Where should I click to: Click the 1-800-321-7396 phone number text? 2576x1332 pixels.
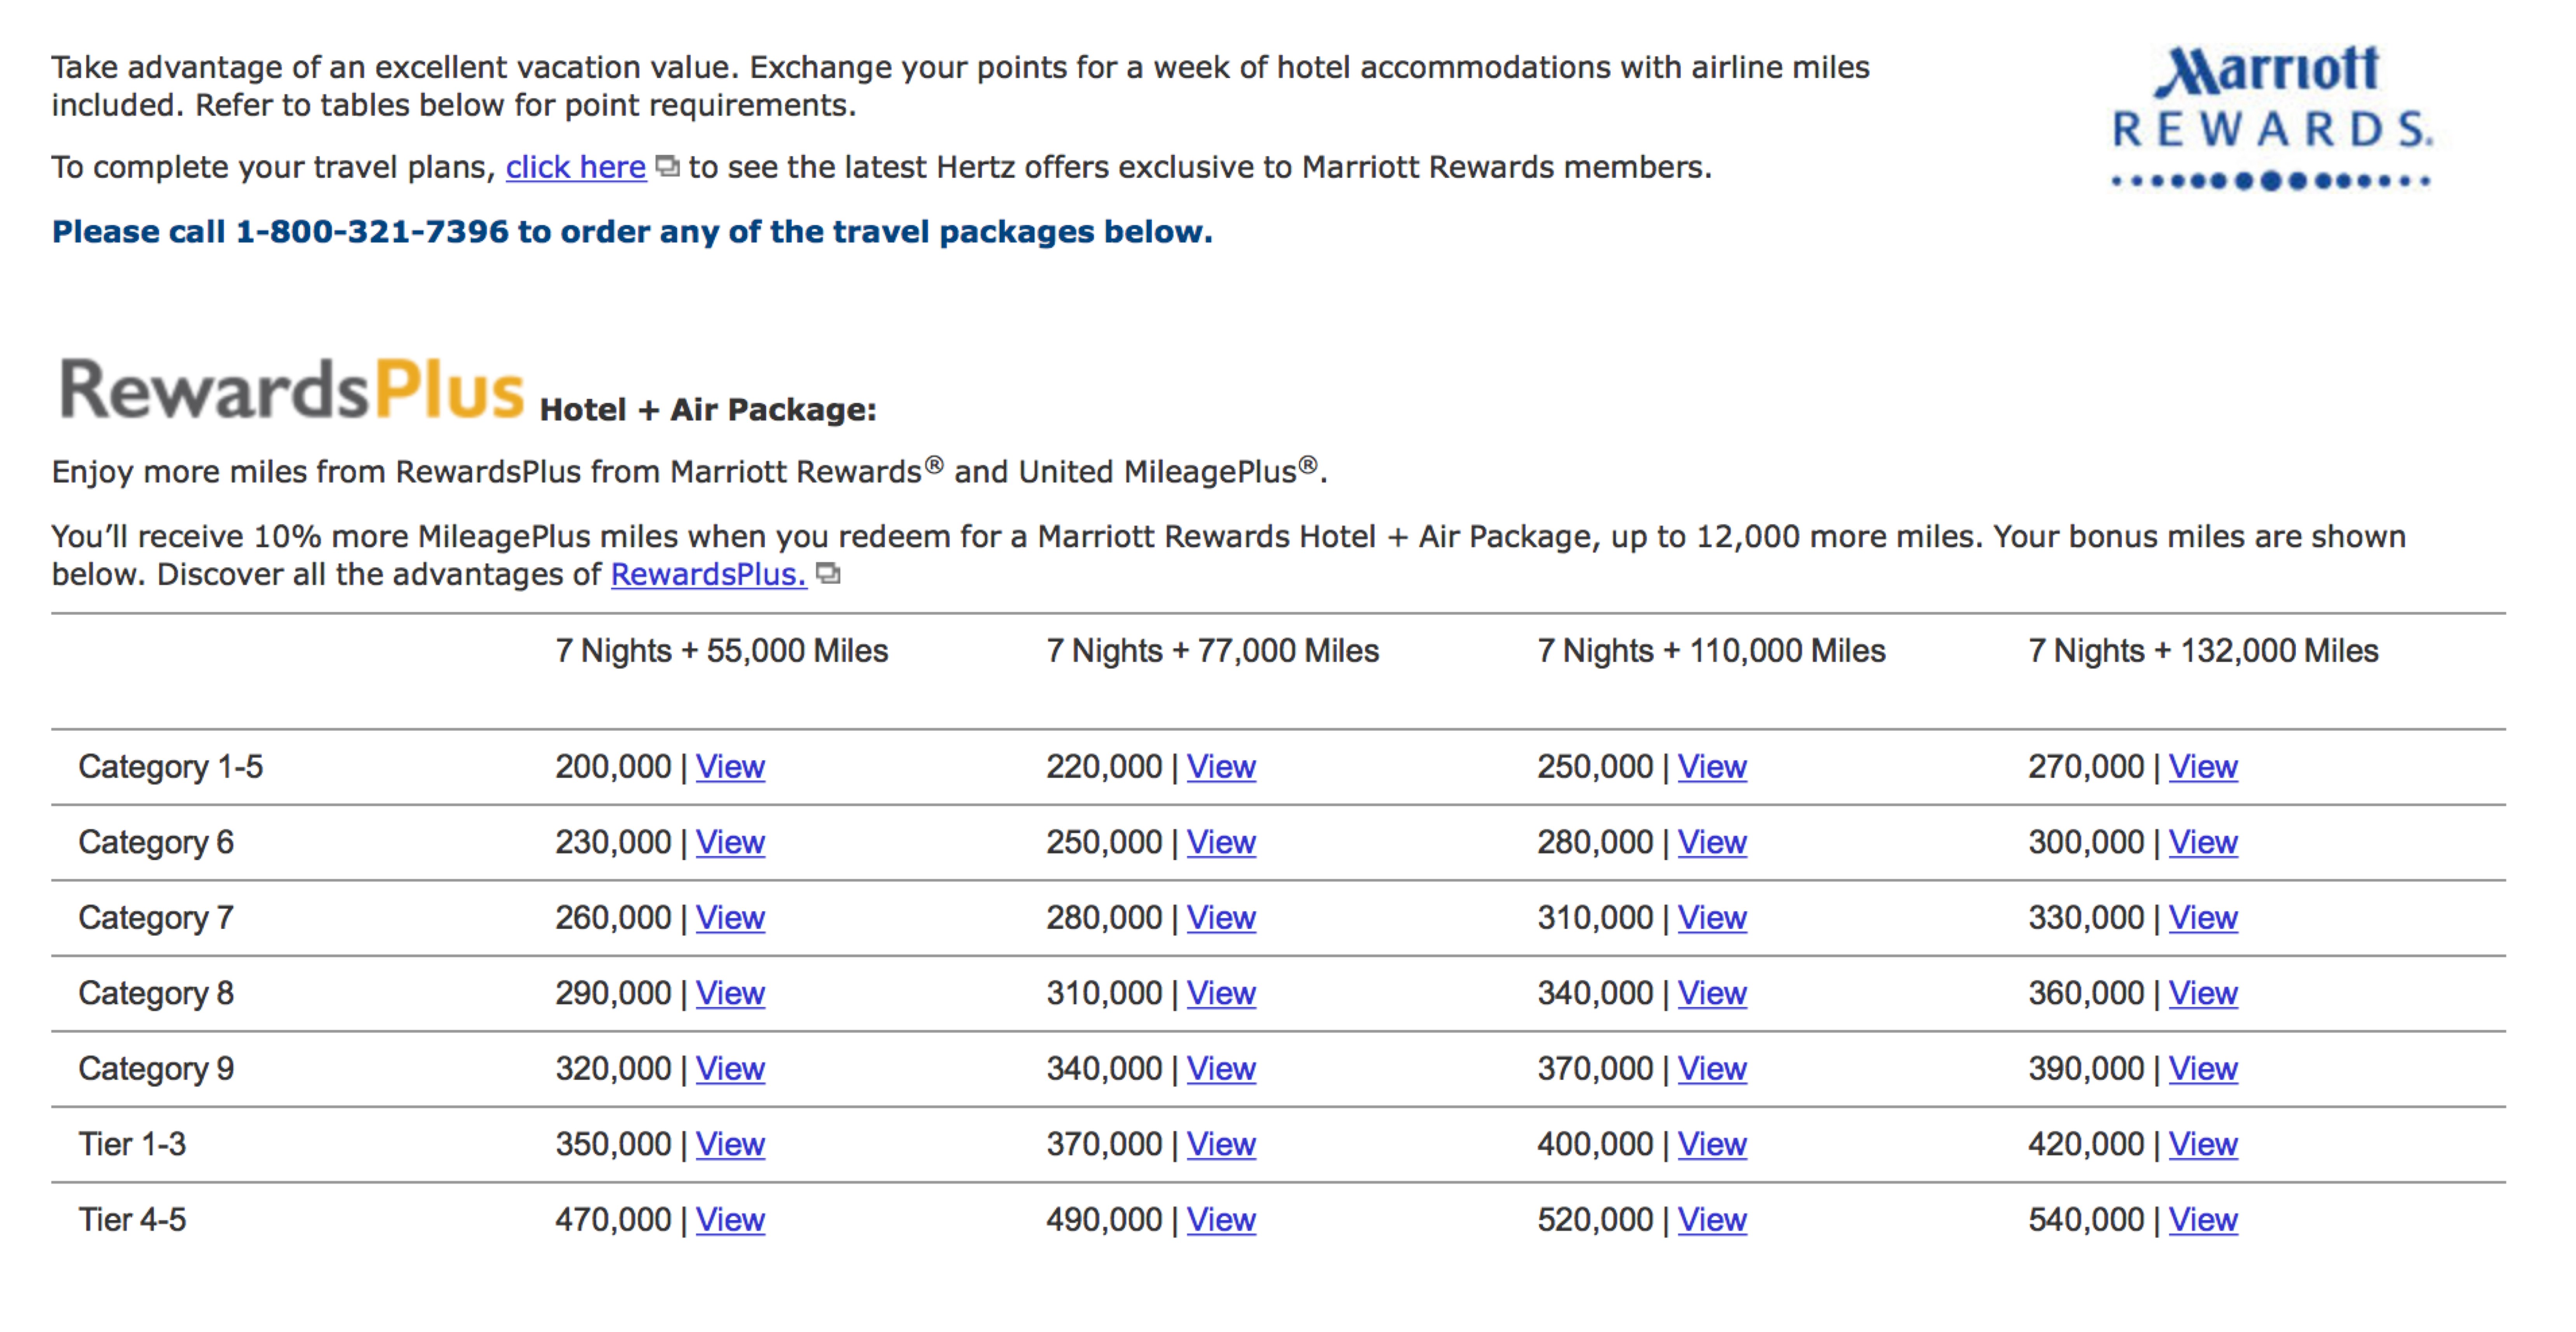coord(372,232)
